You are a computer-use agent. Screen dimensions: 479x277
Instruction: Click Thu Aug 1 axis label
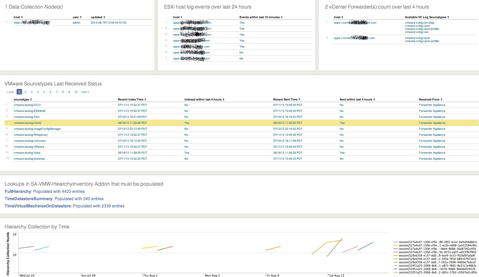pyautogui.click(x=150, y=275)
